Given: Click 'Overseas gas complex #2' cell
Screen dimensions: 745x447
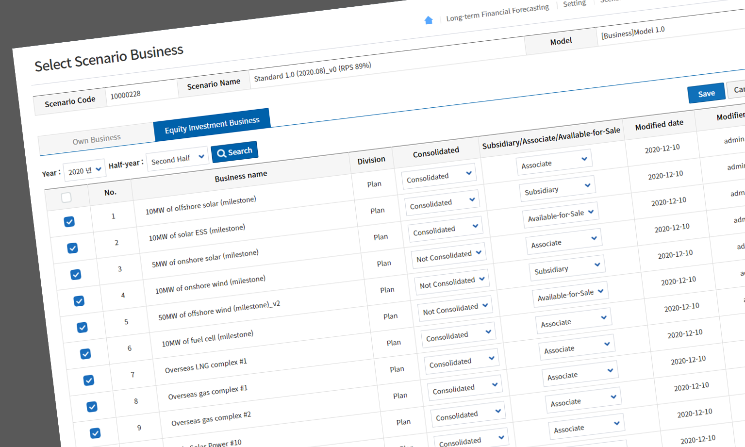Looking at the screenshot, I should tap(211, 419).
